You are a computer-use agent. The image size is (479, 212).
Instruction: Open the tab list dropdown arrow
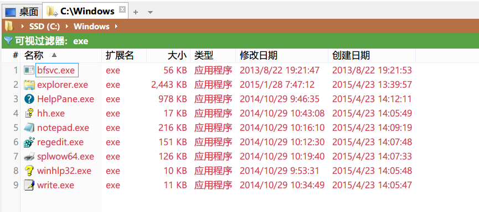point(150,12)
